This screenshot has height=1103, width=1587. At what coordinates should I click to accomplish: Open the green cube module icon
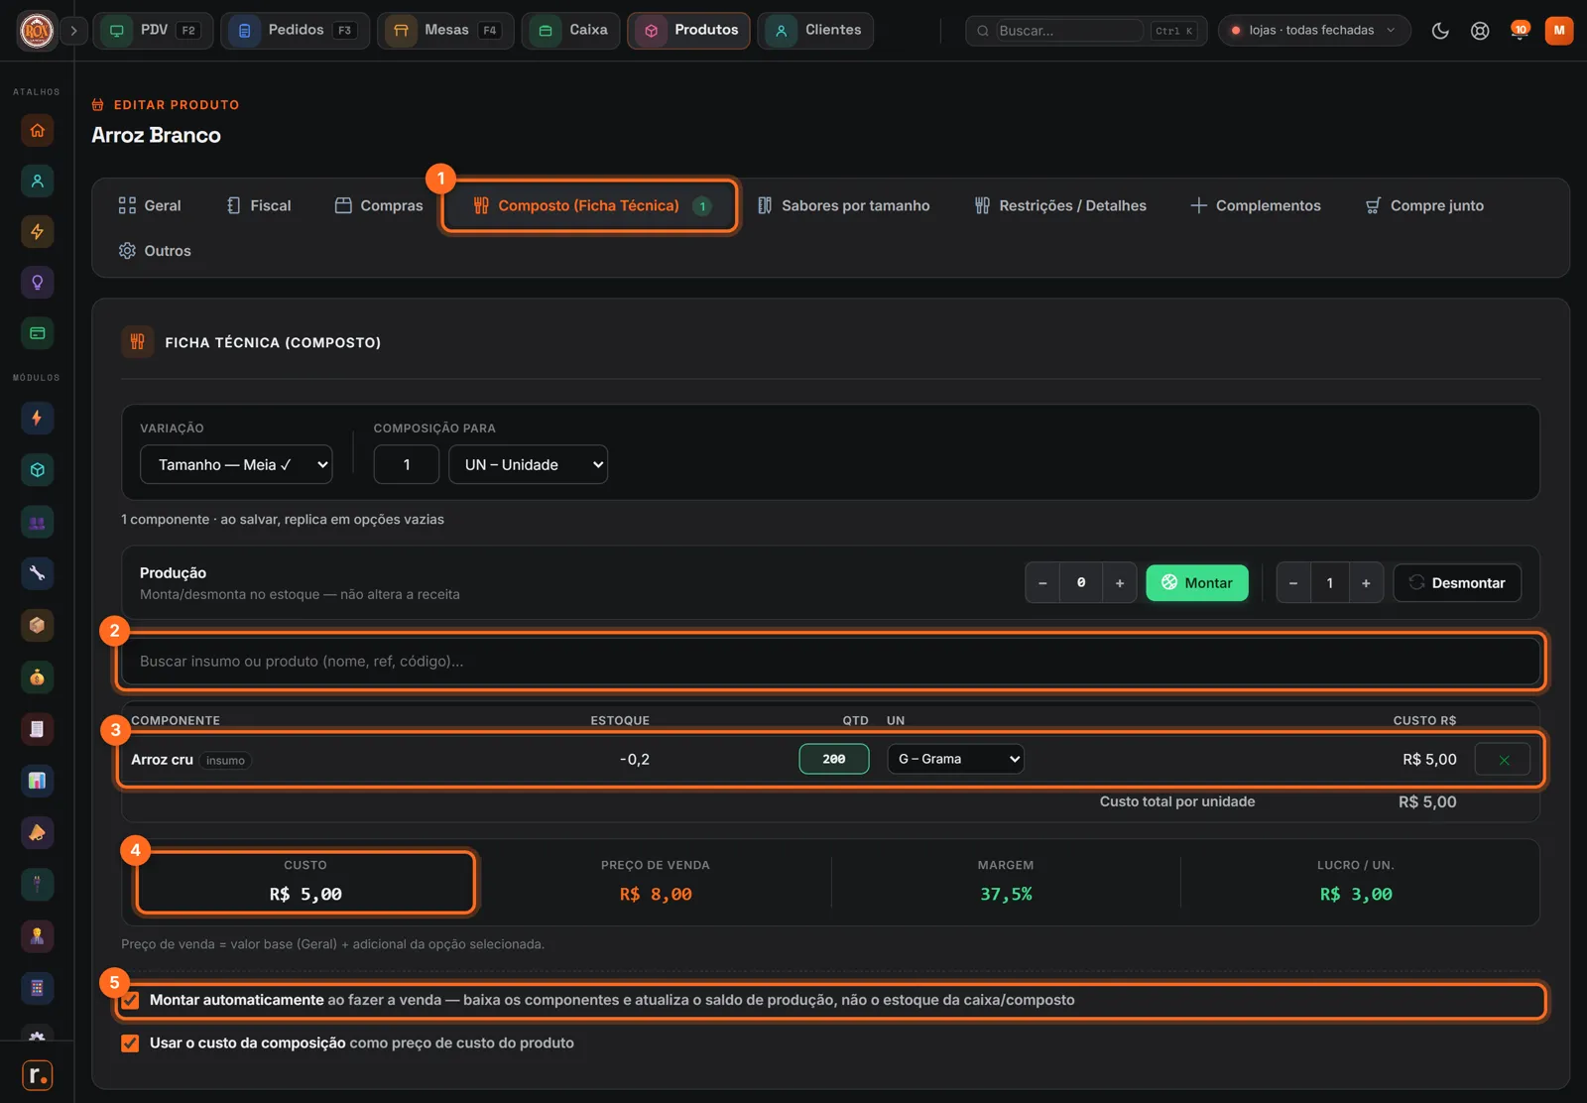click(37, 470)
